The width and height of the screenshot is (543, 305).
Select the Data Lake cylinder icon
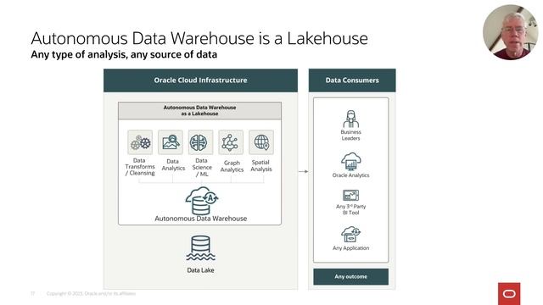[x=200, y=248]
